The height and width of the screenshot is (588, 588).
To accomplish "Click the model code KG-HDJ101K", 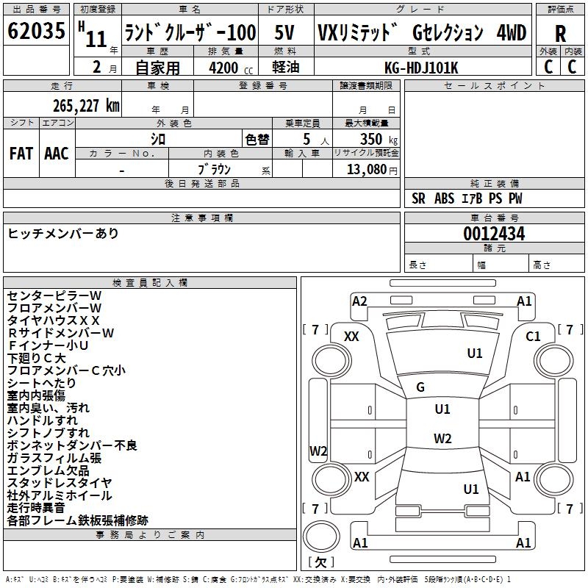I will click(421, 67).
